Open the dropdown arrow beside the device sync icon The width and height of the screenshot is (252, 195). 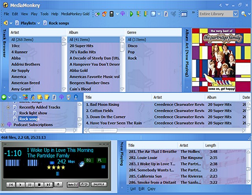pos(117,14)
